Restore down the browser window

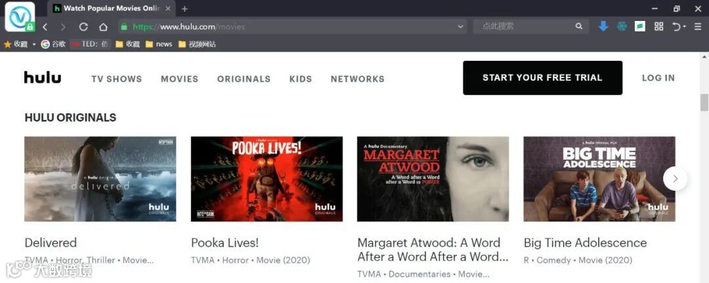click(x=676, y=9)
